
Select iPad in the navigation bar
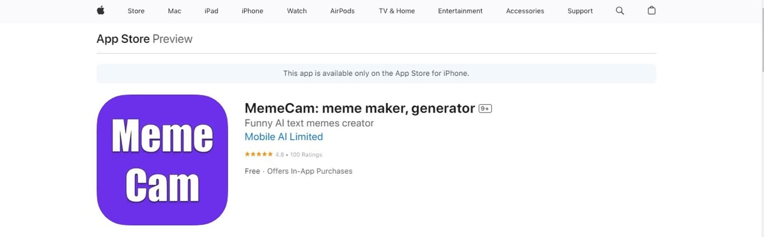point(211,11)
